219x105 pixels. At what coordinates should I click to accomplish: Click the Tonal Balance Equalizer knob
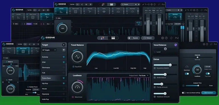click(x=77, y=57)
